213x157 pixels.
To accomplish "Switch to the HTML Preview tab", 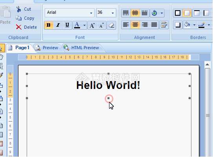I will point(82,48).
